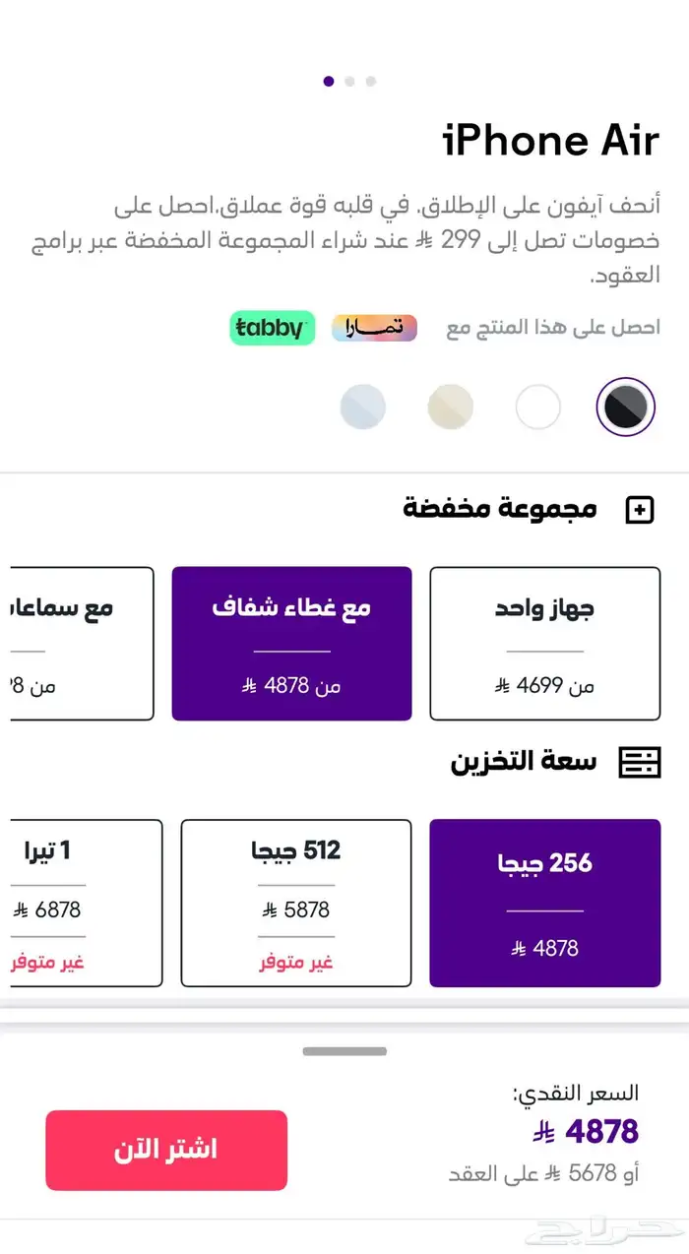Tap the tamara payment icon
This screenshot has height=1254, width=689.
click(374, 328)
